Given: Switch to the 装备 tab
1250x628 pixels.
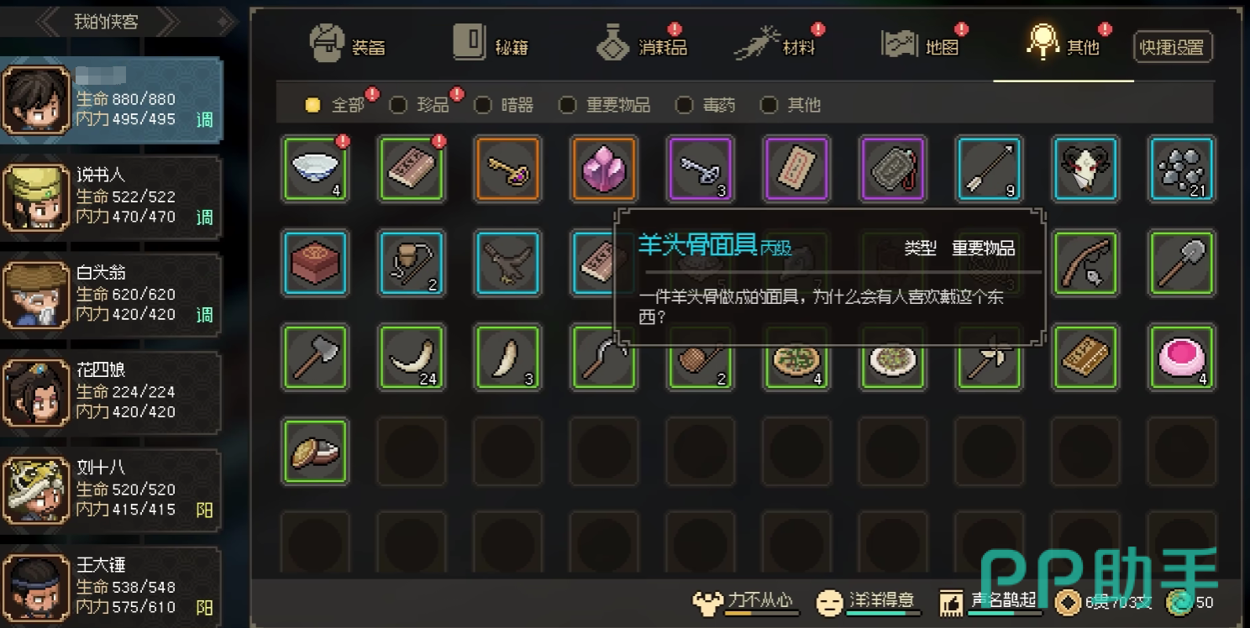Looking at the screenshot, I should pyautogui.click(x=348, y=44).
